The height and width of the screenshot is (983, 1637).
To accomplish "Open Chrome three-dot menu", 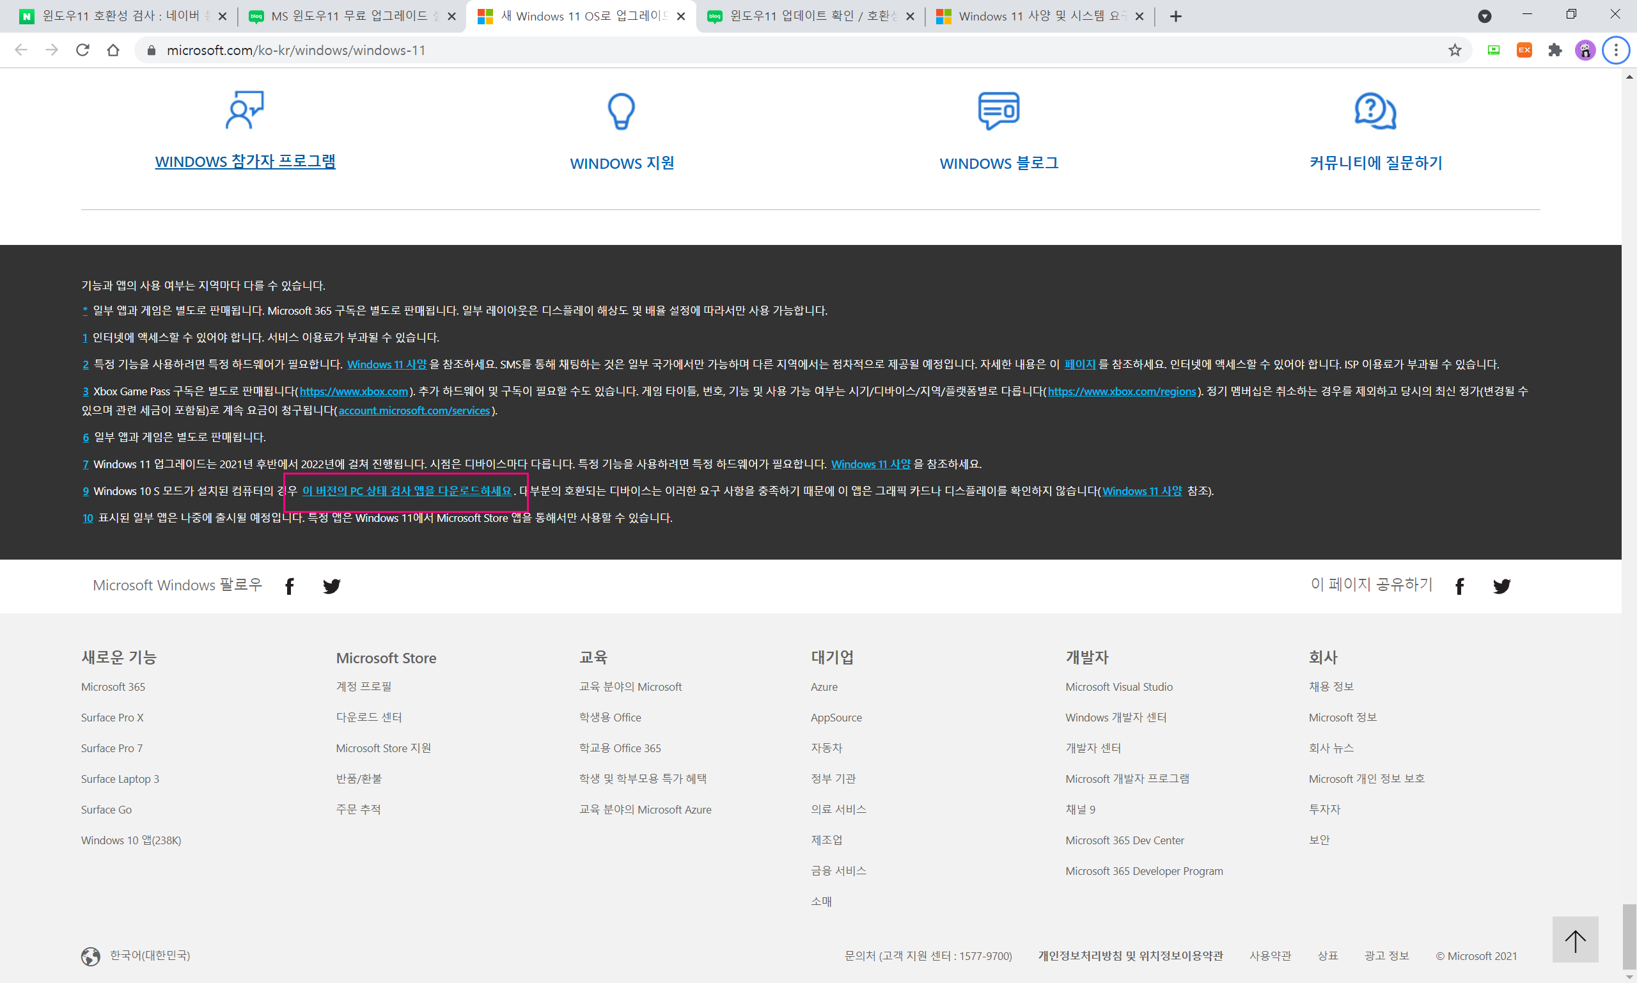I will coord(1616,51).
